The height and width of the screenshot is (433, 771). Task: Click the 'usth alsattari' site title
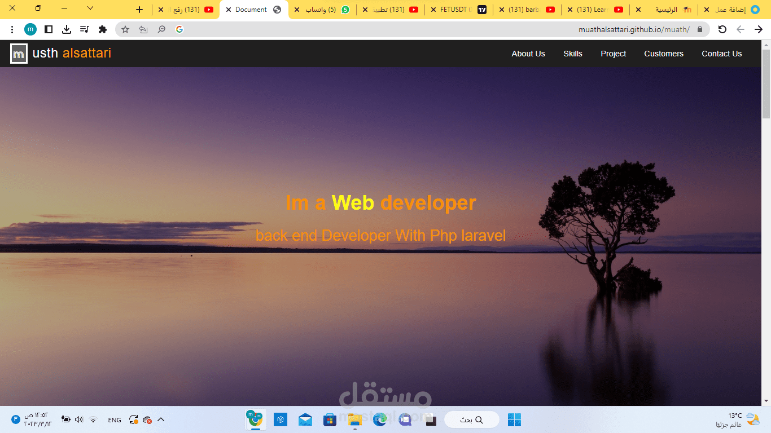coord(72,54)
